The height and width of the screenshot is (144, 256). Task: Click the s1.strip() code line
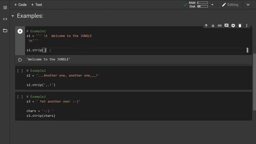(x=36, y=50)
